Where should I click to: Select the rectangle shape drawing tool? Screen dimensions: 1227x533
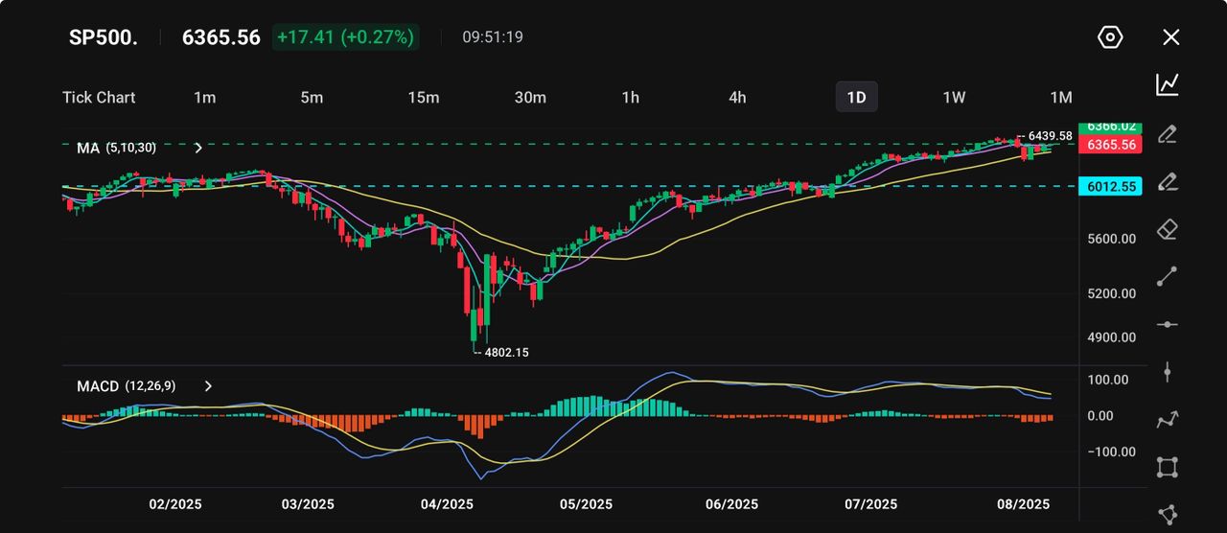coord(1167,467)
